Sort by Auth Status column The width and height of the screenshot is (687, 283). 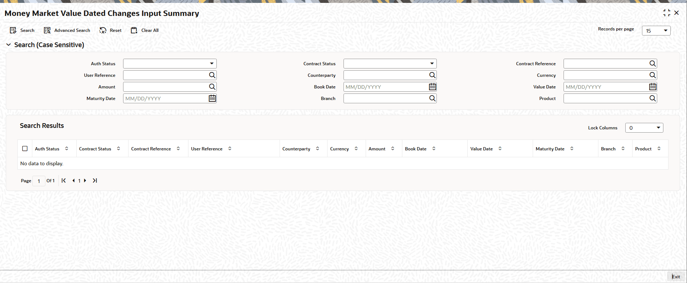pyautogui.click(x=67, y=149)
